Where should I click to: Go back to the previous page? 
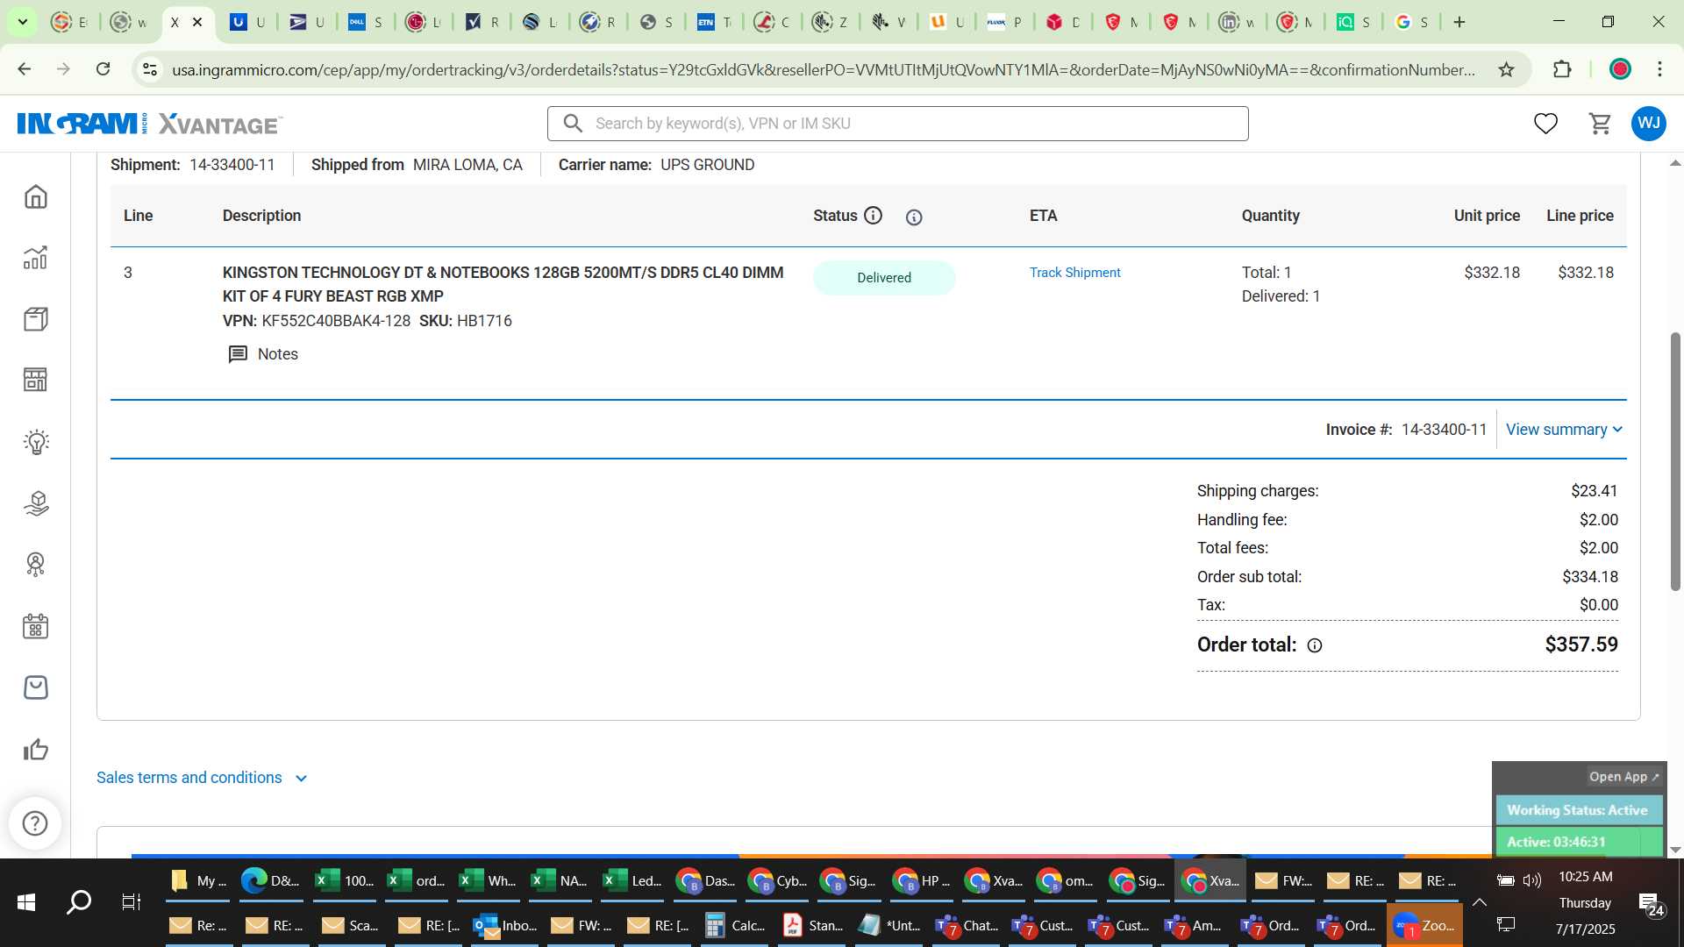[x=25, y=69]
